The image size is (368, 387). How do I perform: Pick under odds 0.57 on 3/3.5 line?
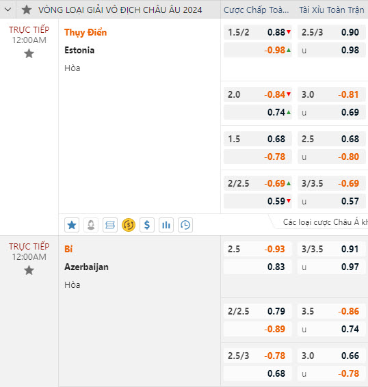(x=332, y=201)
